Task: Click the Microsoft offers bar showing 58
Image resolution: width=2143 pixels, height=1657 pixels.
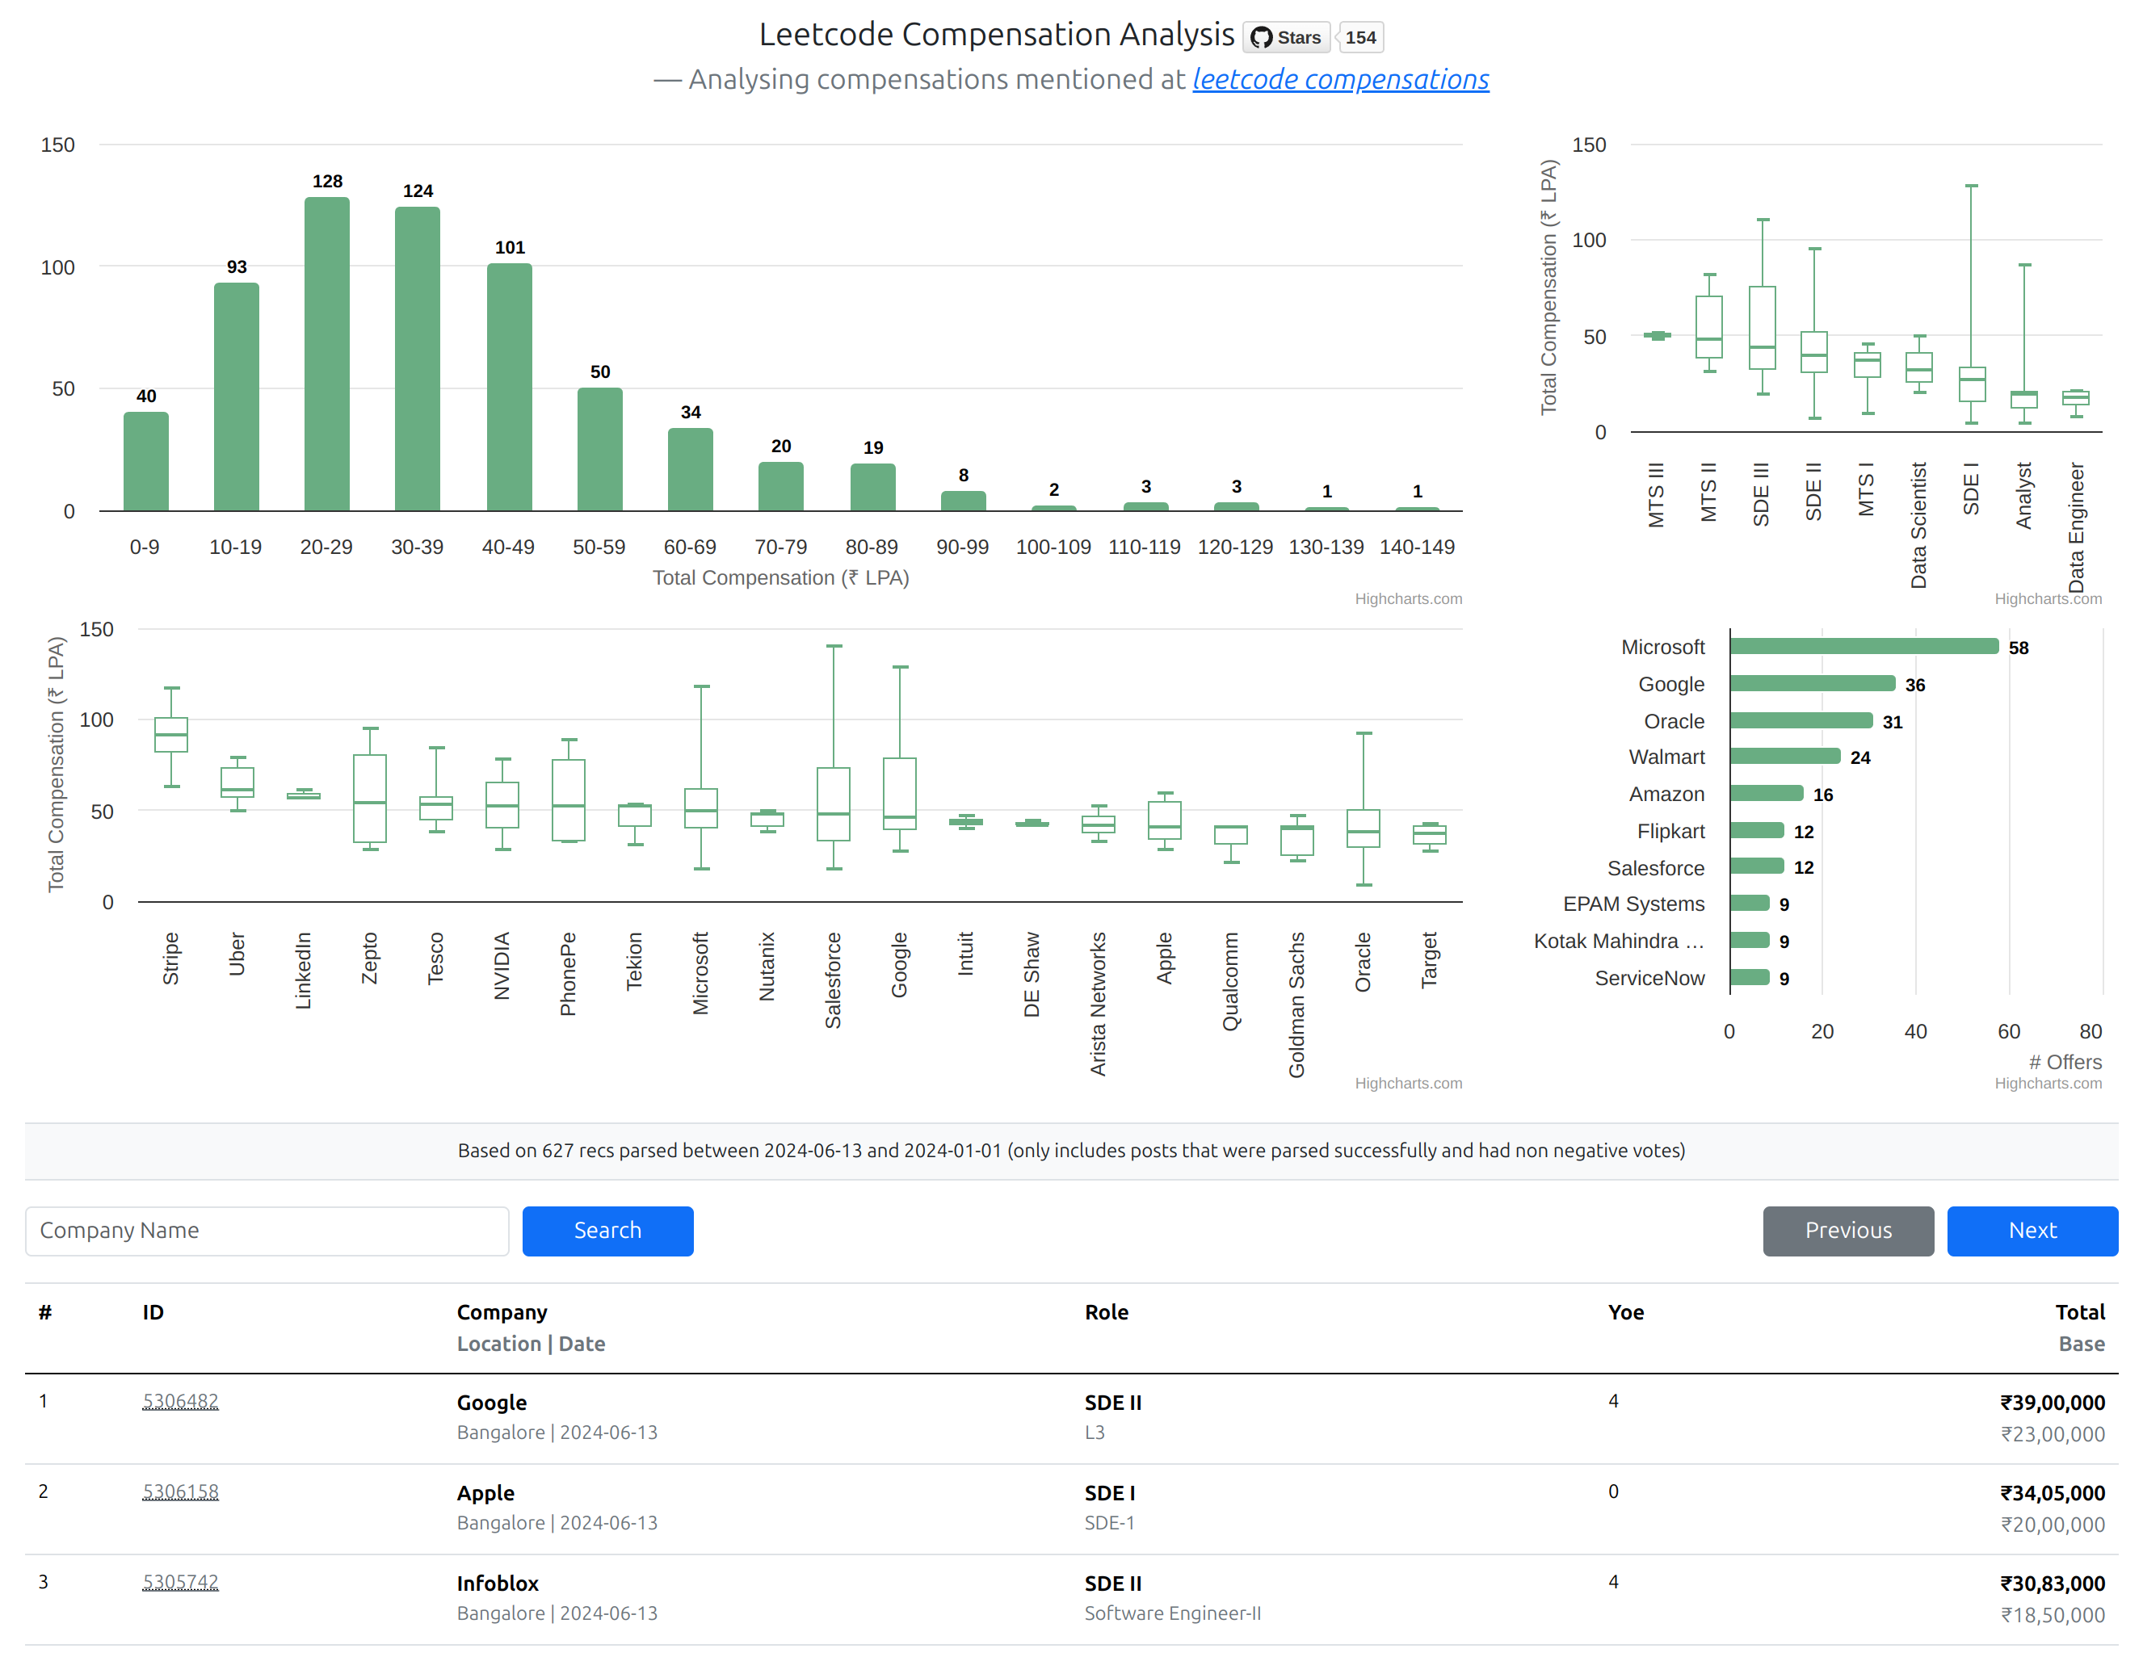Action: [1864, 647]
